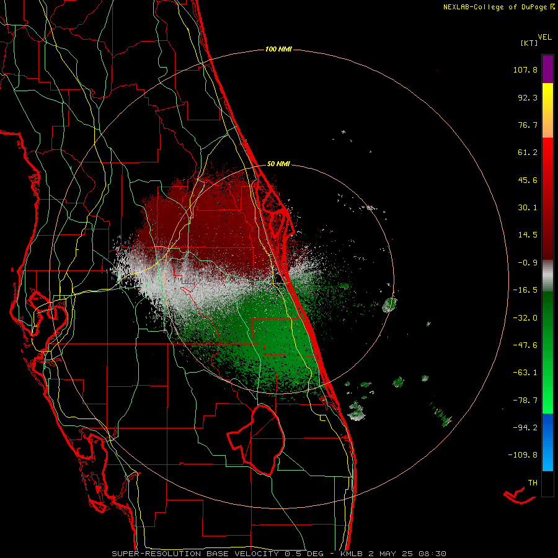558x558 pixels.
Task: Click the Super-Resolution Base Velocity caption
Action: pyautogui.click(x=278, y=554)
